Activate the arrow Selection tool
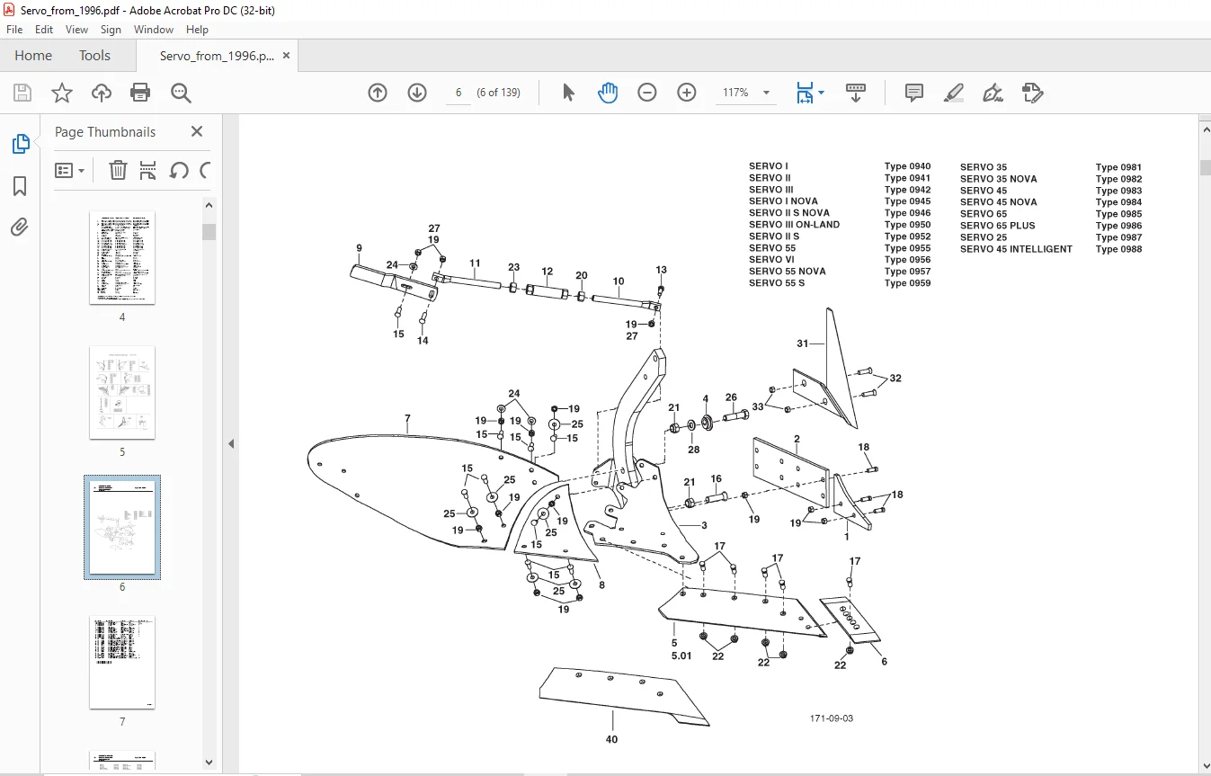The image size is (1211, 776). click(x=568, y=93)
